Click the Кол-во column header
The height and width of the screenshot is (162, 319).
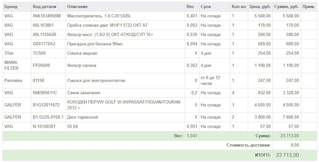(x=239, y=7)
